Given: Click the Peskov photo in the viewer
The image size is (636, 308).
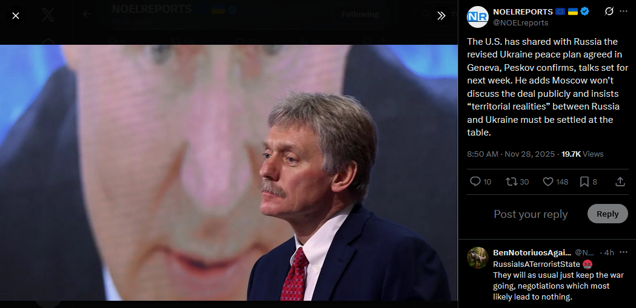Looking at the screenshot, I should pos(229,172).
